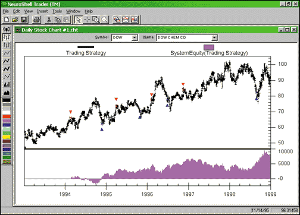The width and height of the screenshot is (300, 215).
Task: Click the Trading Strategy legend label
Action: click(86, 53)
